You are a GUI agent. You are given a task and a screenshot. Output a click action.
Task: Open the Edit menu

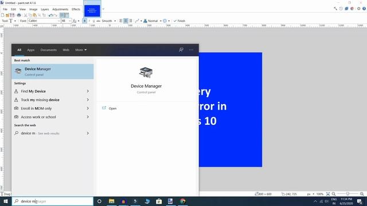coord(13,9)
